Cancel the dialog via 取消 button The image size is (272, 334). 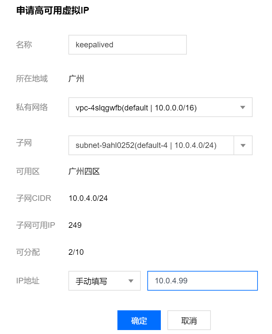click(x=189, y=320)
